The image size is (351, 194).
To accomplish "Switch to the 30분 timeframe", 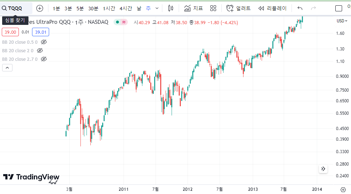I will [x=93, y=8].
